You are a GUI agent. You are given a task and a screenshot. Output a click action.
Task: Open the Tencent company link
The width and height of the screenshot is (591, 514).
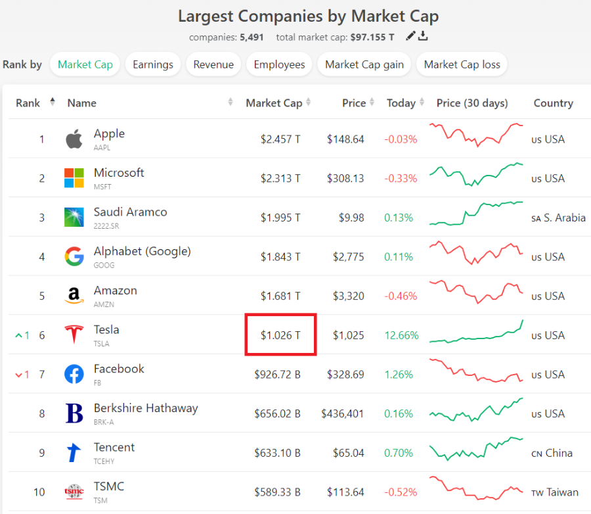click(114, 448)
